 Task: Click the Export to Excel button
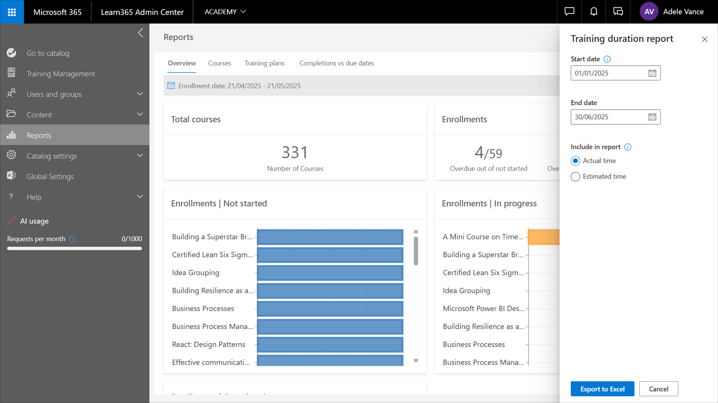(602, 389)
